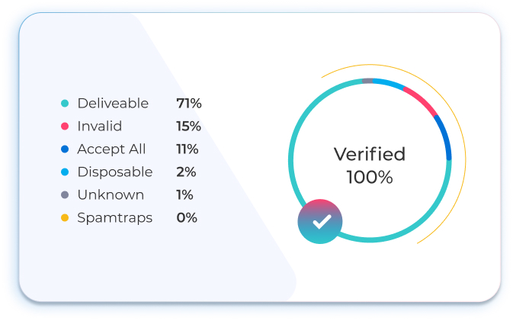The height and width of the screenshot is (321, 513).
Task: Click the 71% Deliveable percentage value
Action: [188, 104]
